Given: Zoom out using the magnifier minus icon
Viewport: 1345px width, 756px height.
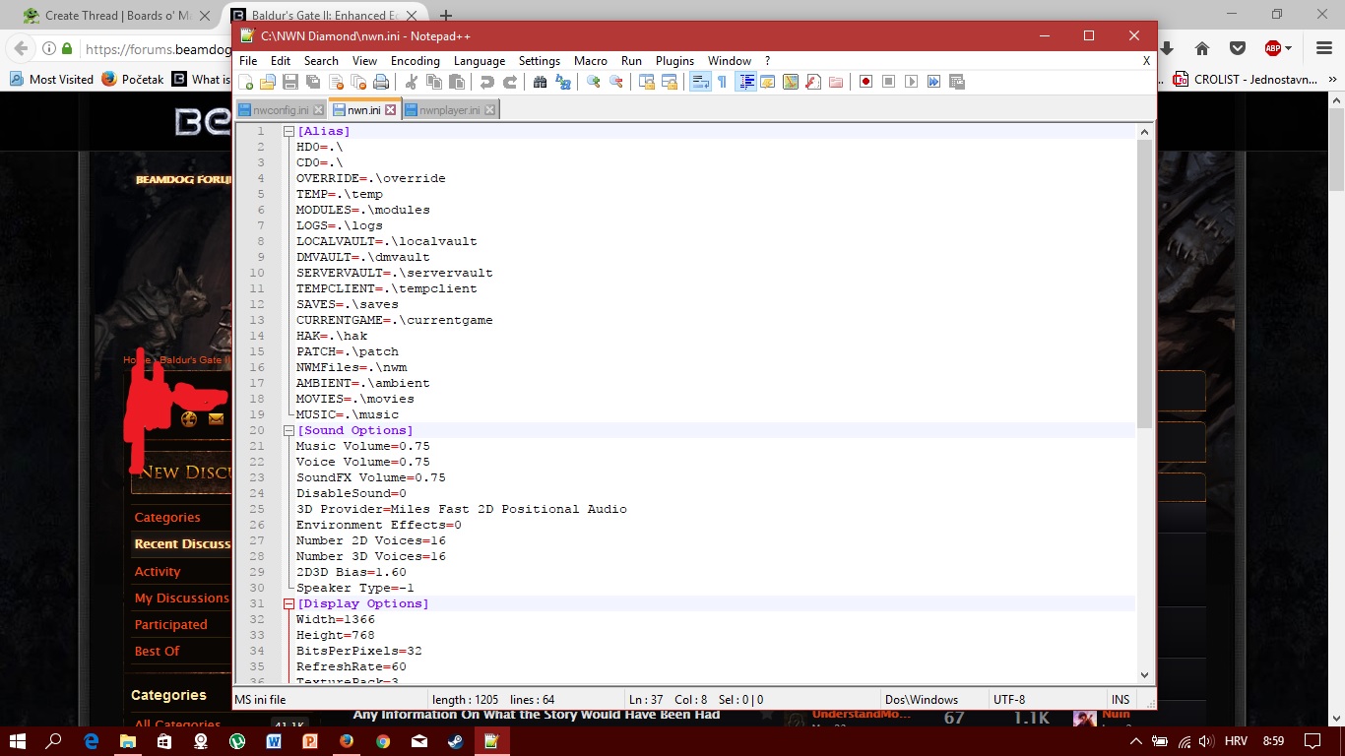Looking at the screenshot, I should click(615, 82).
